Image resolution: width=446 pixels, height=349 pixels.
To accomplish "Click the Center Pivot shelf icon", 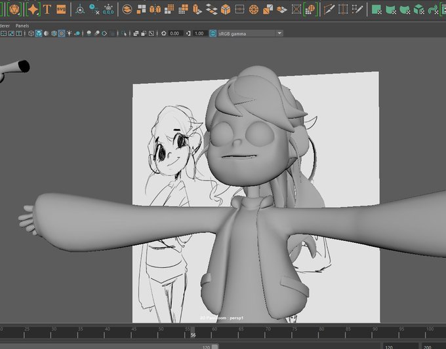I will [80, 9].
